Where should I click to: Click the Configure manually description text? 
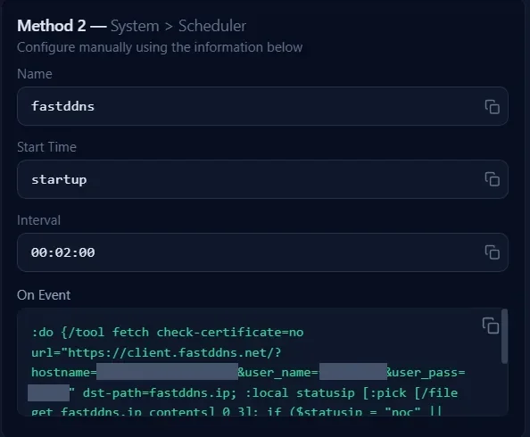pos(160,47)
